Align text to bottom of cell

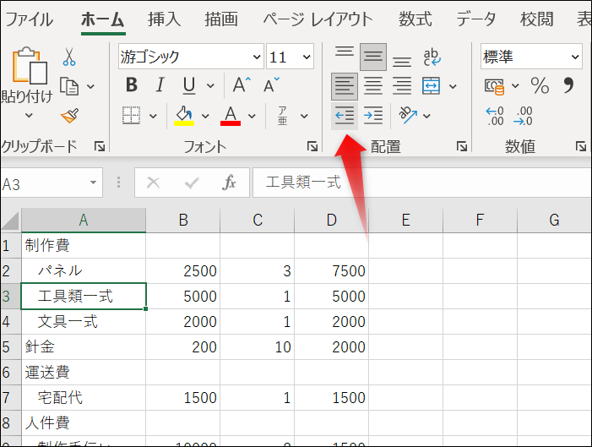(402, 61)
